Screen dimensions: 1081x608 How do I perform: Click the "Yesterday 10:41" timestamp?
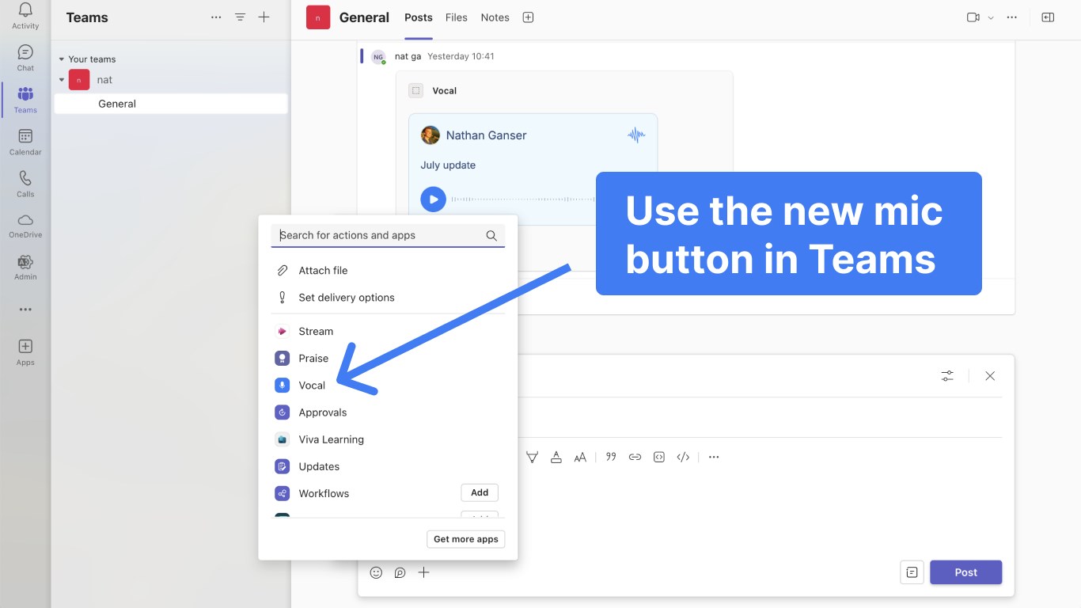point(461,56)
